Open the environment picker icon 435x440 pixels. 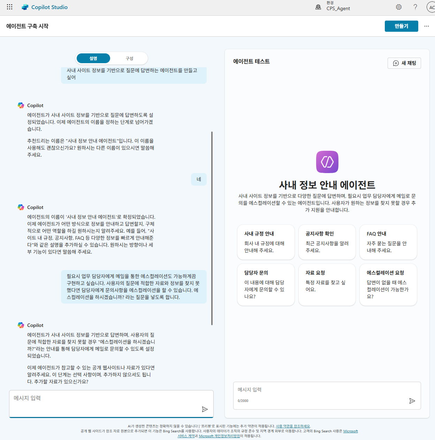tap(318, 7)
